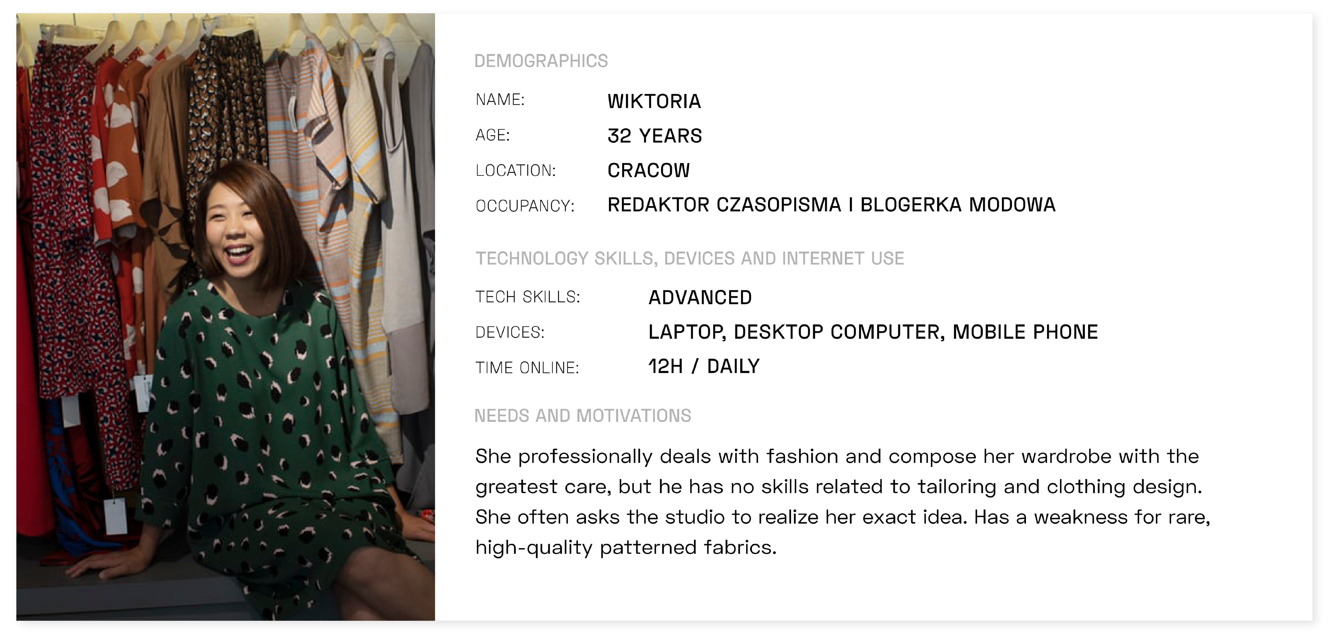Screen dimensions: 1329x639
Task: Click the needs and motivations description paragraph
Action: coord(843,502)
